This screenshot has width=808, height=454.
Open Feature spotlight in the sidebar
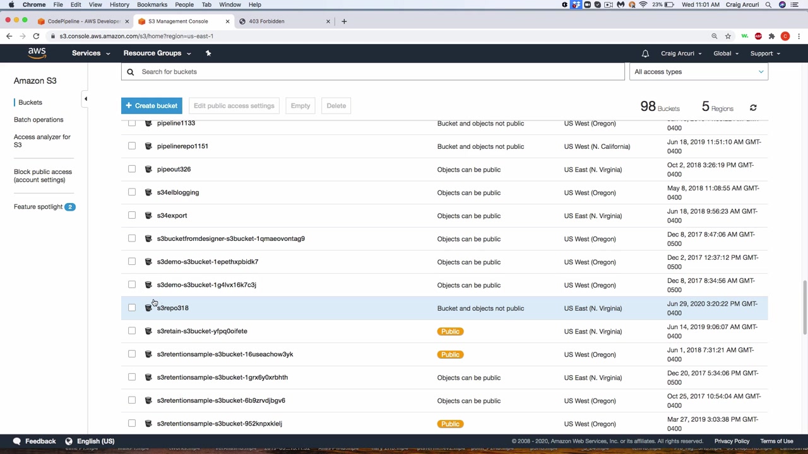click(x=38, y=207)
